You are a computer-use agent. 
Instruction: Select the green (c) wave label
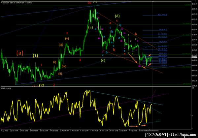click(x=103, y=60)
